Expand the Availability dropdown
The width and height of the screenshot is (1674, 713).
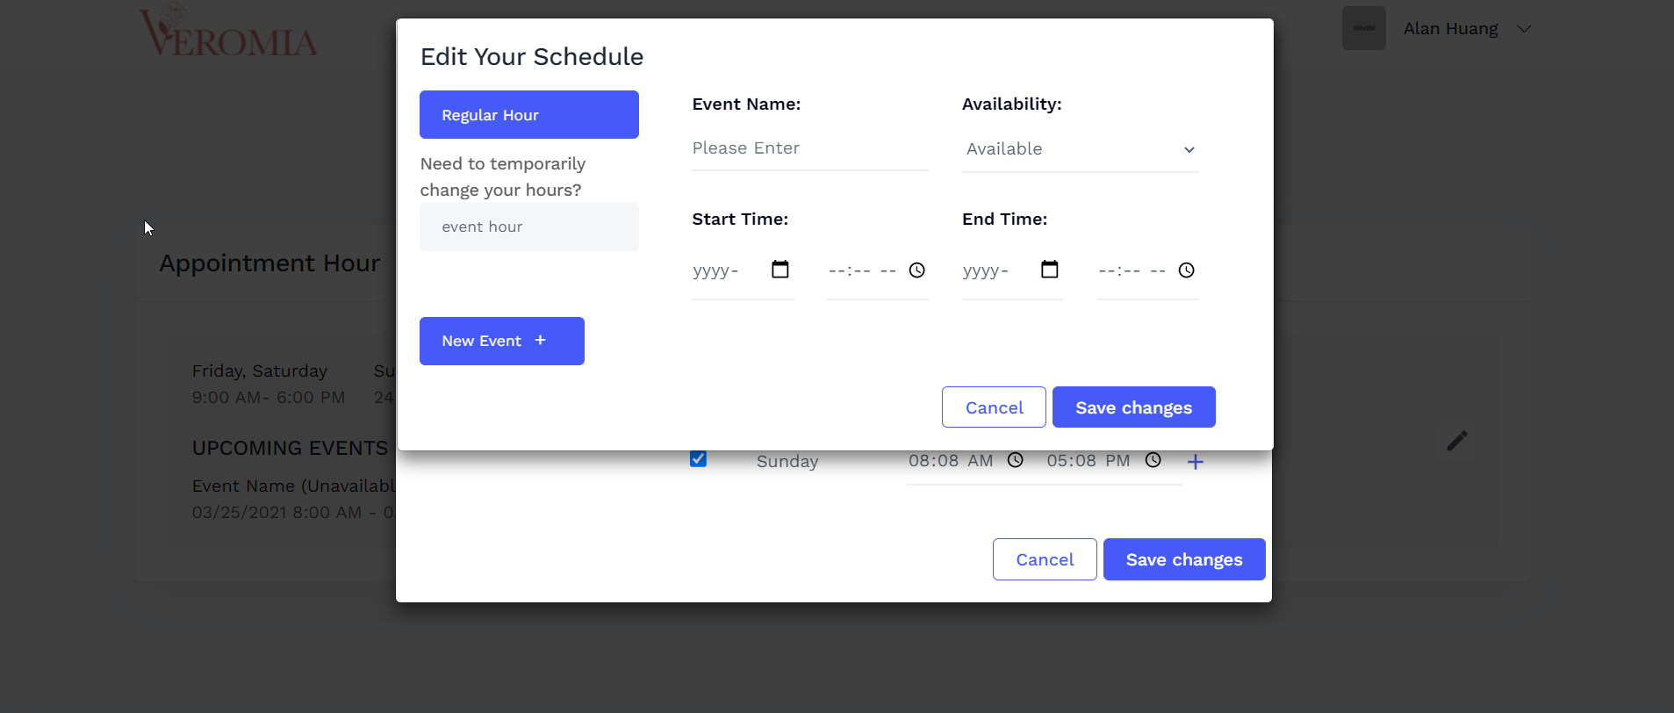coord(1081,149)
